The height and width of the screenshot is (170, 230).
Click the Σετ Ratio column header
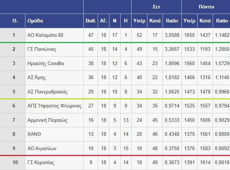click(172, 21)
